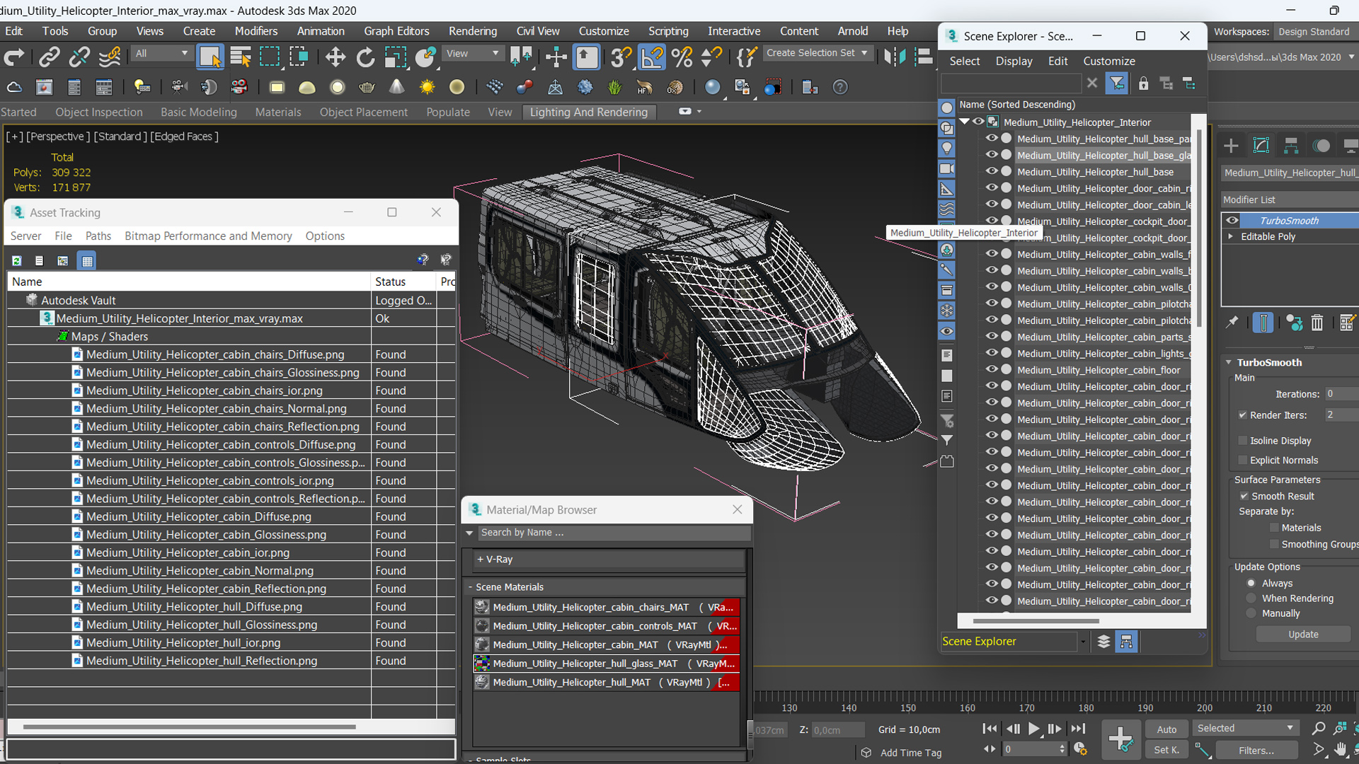Open Select by Name list icon

(241, 57)
